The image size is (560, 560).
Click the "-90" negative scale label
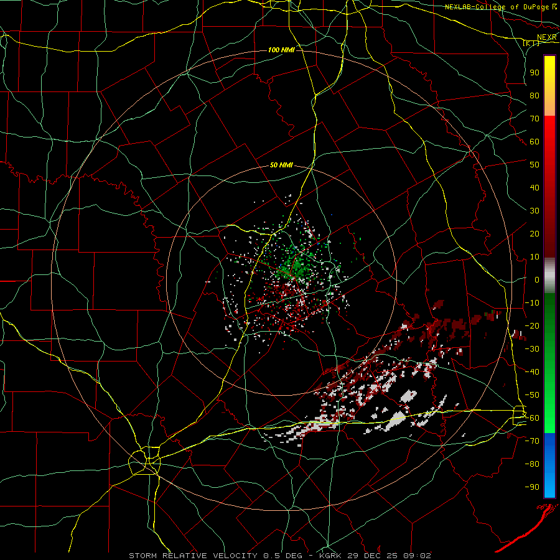(x=532, y=487)
